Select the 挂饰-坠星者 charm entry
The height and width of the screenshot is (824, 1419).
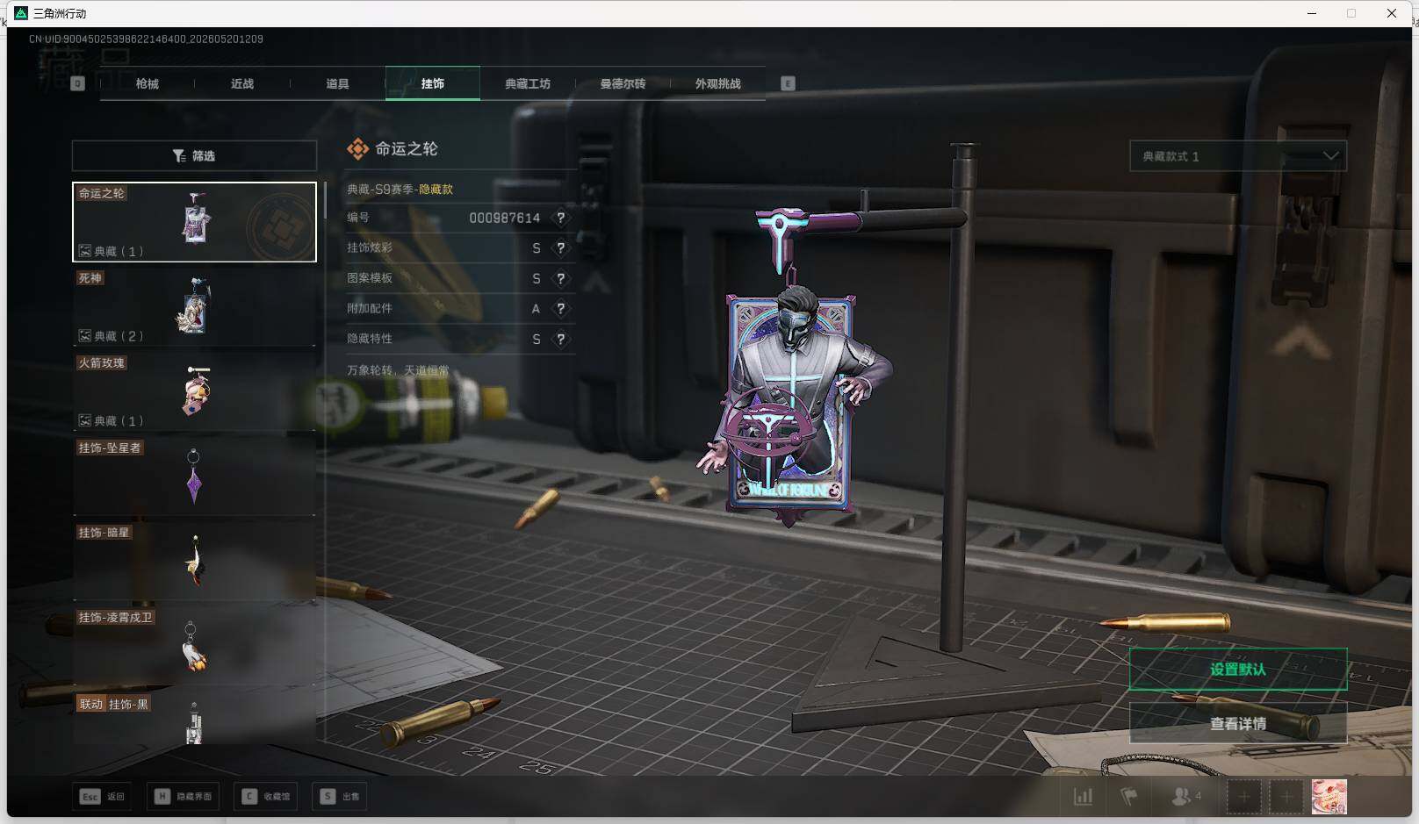pyautogui.click(x=194, y=476)
